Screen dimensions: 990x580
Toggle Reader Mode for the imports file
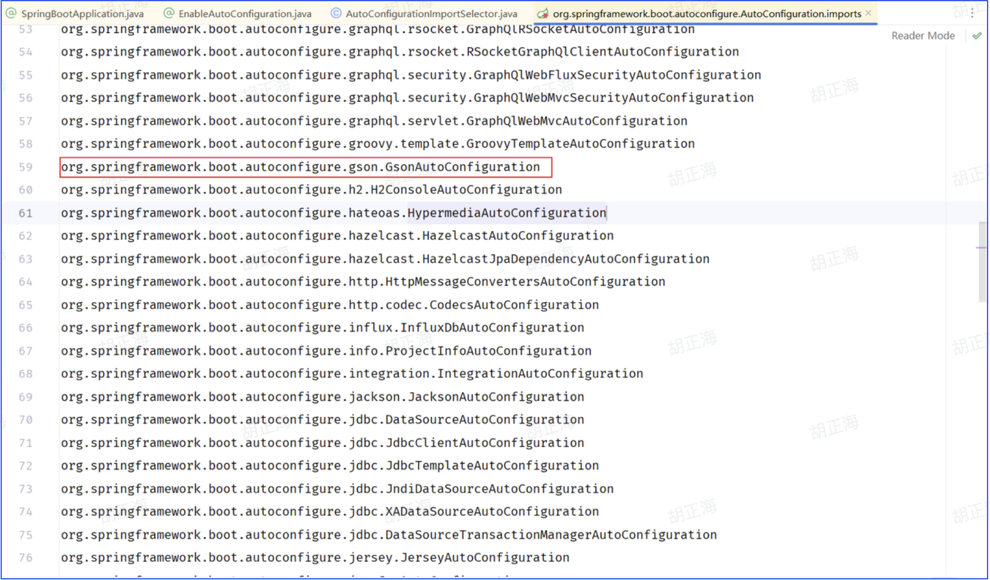[923, 35]
